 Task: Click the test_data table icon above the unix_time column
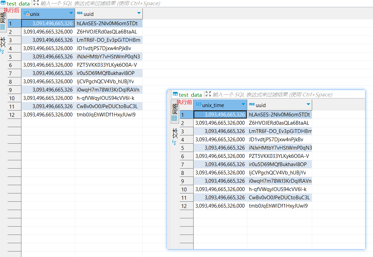(x=175, y=94)
